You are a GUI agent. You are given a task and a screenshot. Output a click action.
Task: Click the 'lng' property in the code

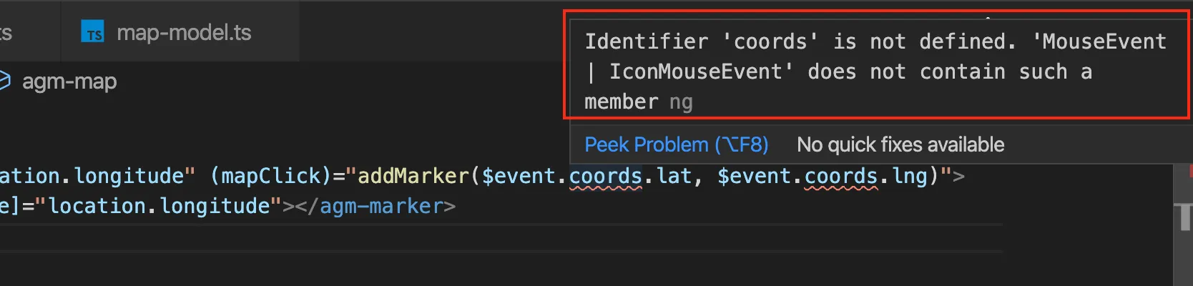[x=908, y=176]
